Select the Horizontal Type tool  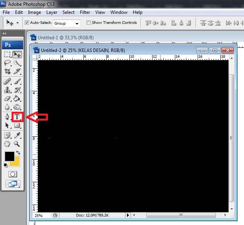[x=17, y=117]
